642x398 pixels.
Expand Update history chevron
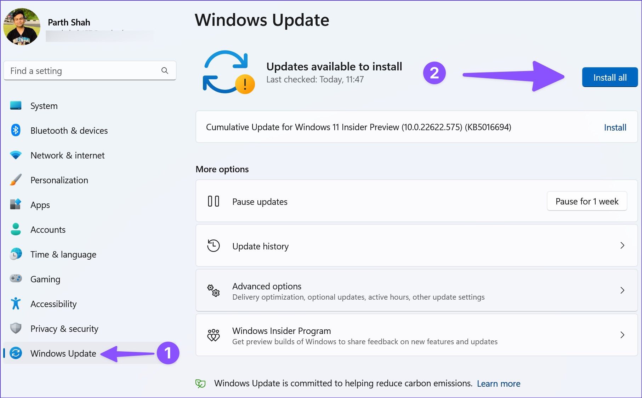(622, 246)
